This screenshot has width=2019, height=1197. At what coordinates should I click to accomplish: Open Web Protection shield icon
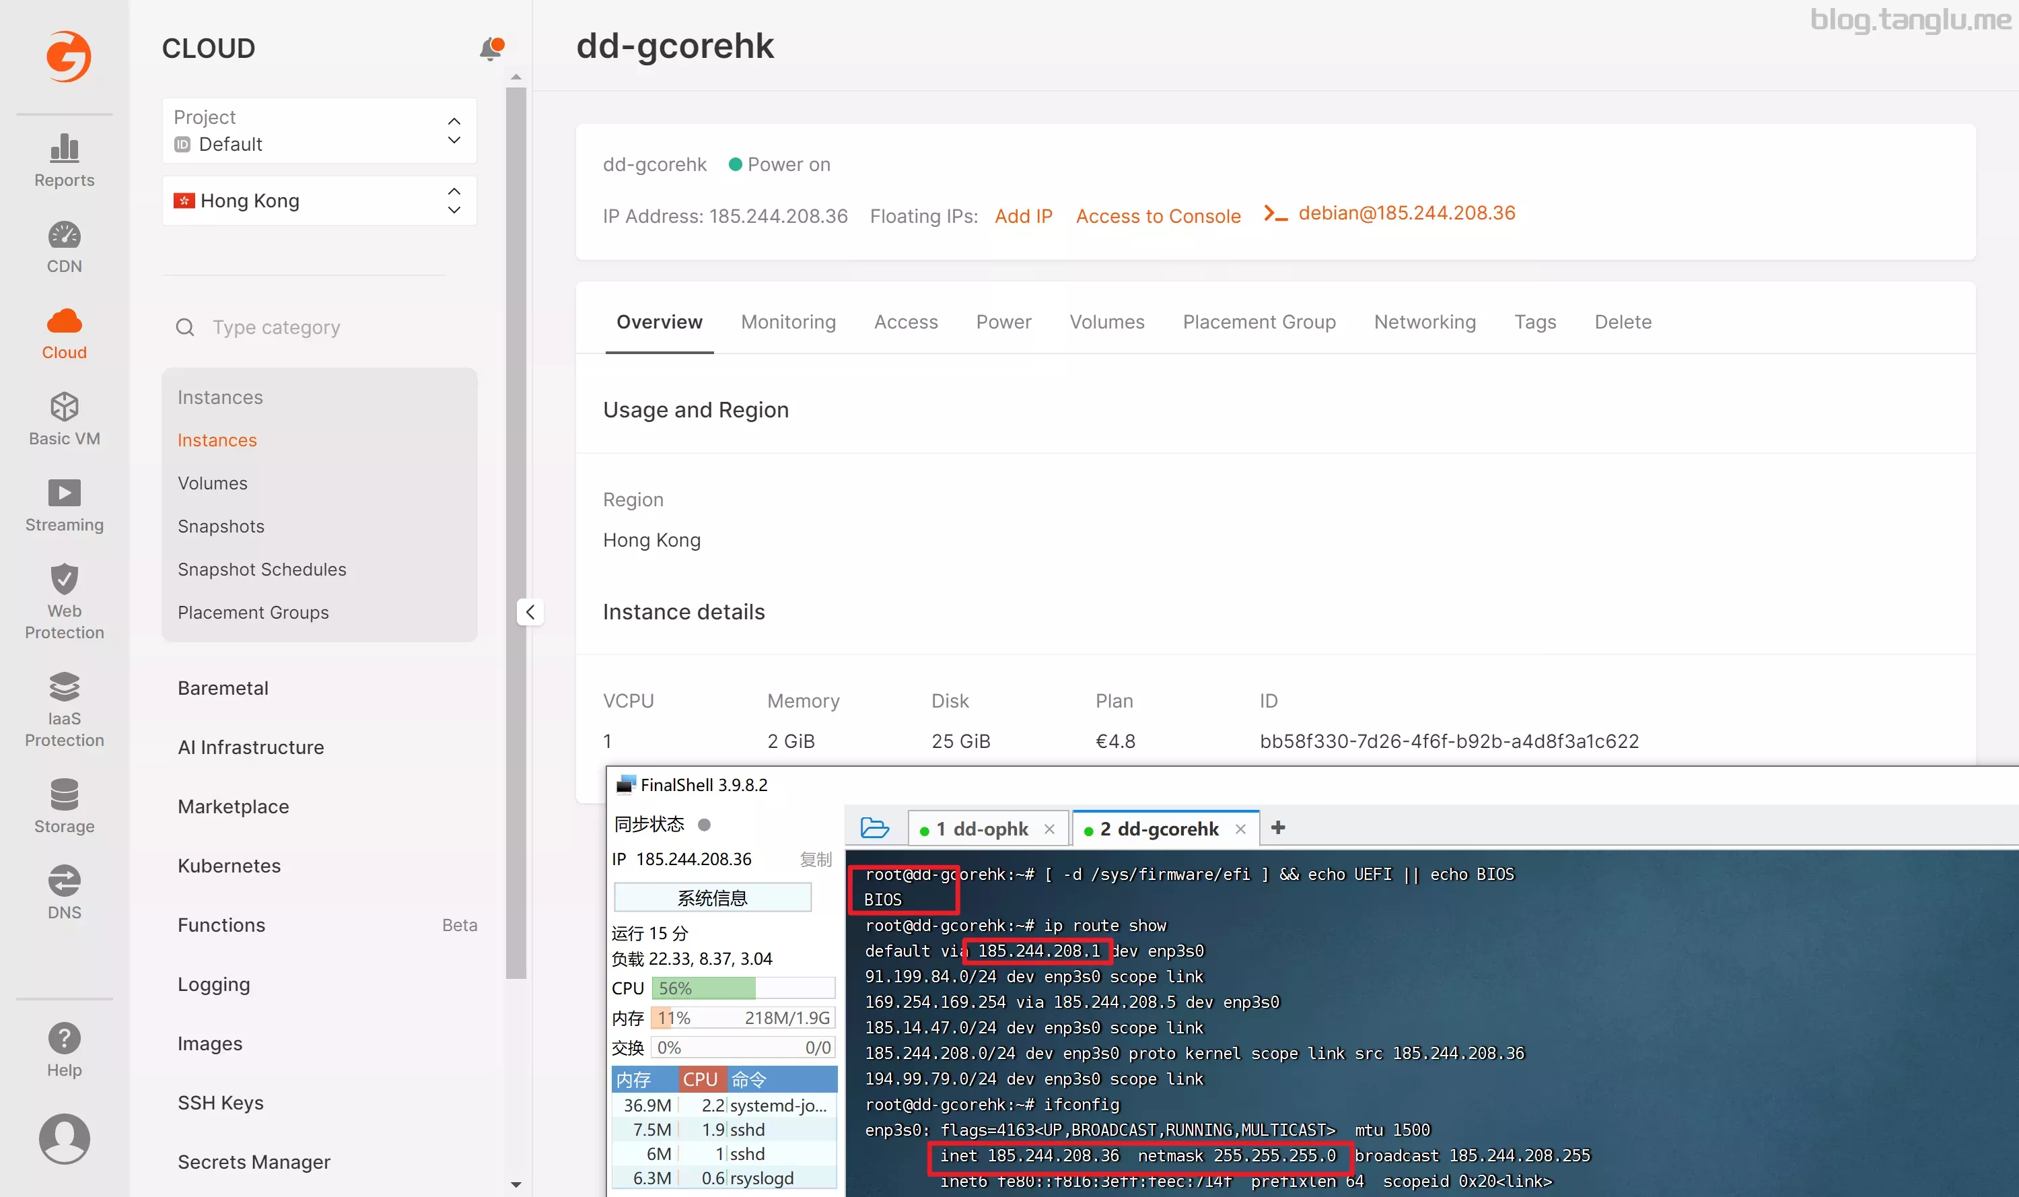(x=64, y=579)
